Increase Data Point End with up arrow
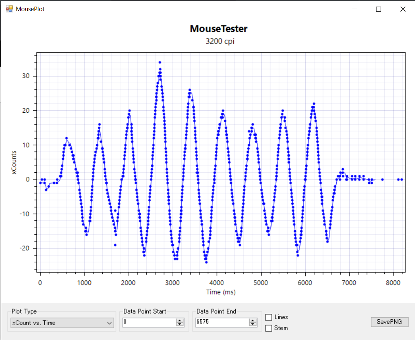 253,320
